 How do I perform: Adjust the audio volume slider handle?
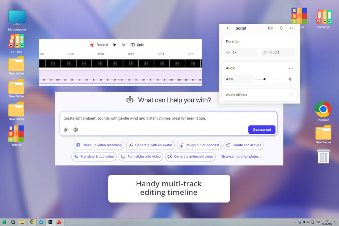point(265,79)
